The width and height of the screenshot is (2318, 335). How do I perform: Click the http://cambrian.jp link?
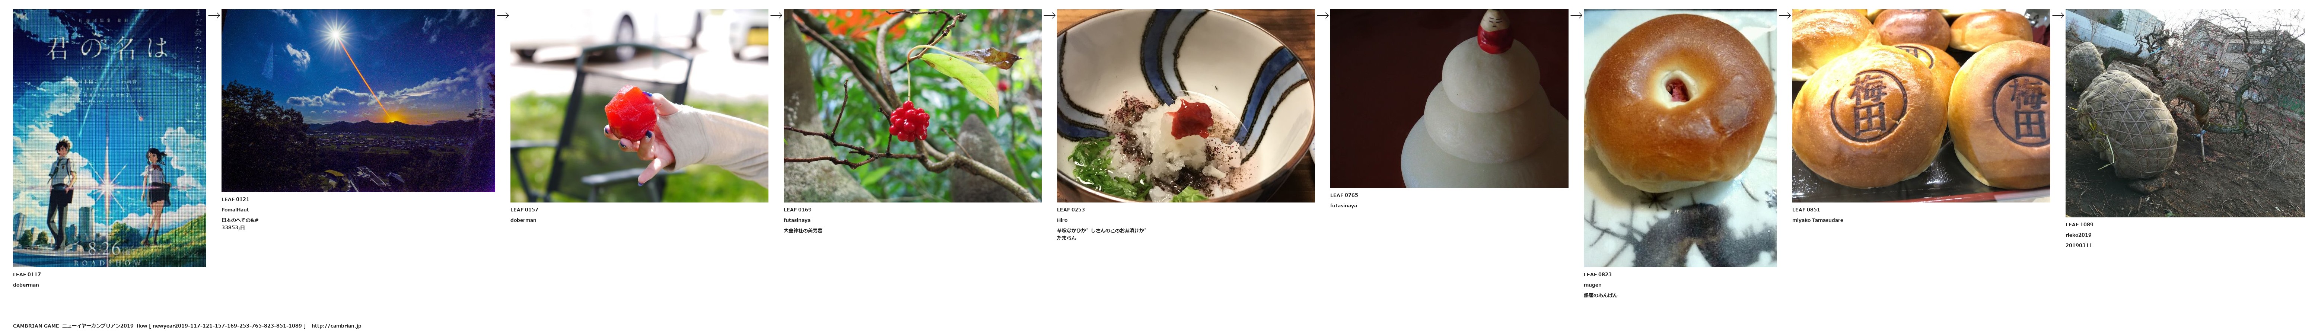pyautogui.click(x=337, y=326)
